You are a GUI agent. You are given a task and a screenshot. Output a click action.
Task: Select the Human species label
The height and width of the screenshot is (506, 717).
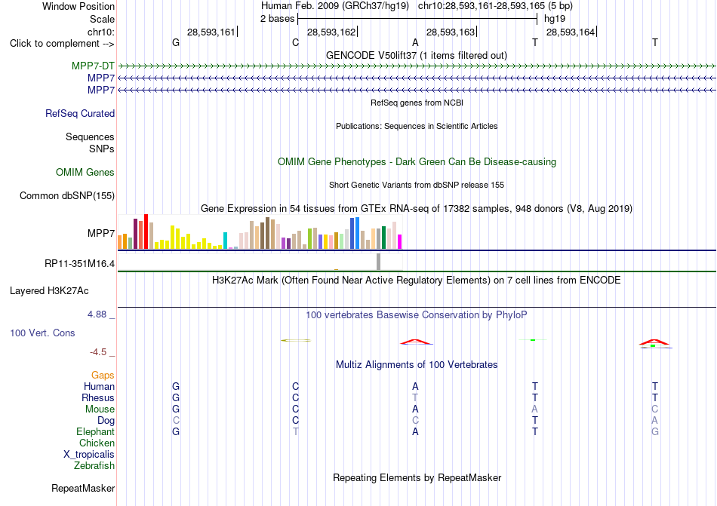[99, 386]
